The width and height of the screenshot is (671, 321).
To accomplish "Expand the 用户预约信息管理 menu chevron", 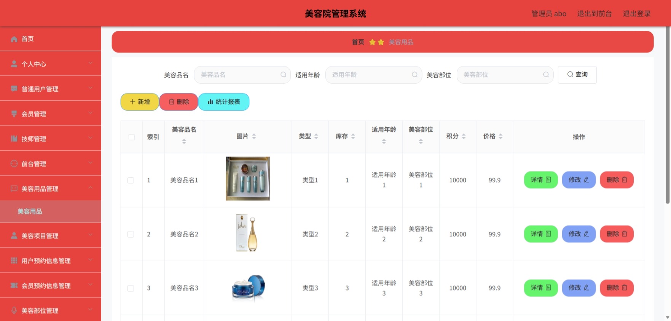I will (x=90, y=259).
